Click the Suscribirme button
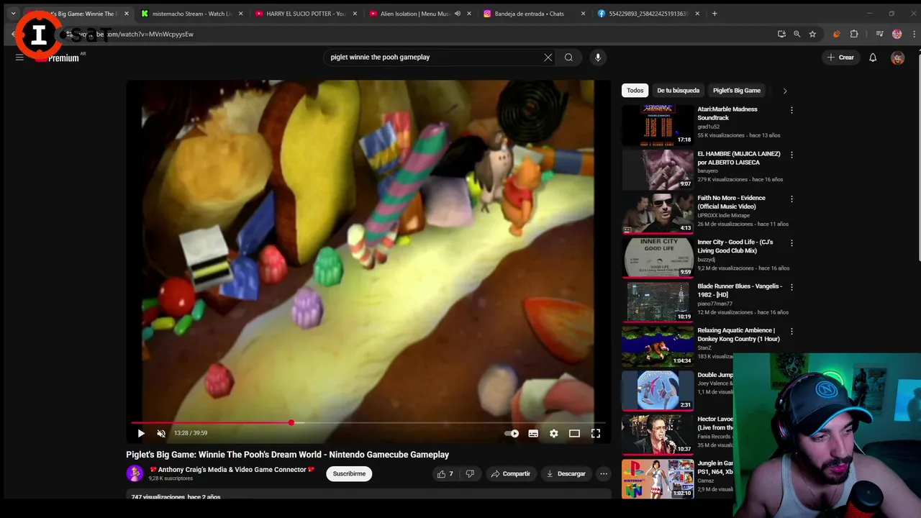 pos(349,473)
